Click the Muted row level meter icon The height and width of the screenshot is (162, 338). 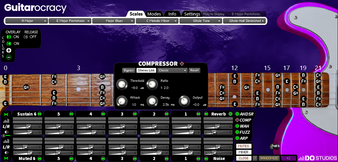[x=7, y=141]
